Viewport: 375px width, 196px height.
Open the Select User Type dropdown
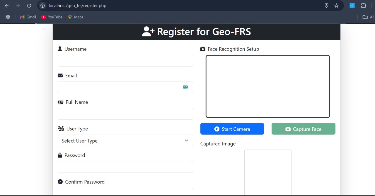coord(125,141)
